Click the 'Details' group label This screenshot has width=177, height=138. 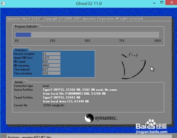pos(19,82)
